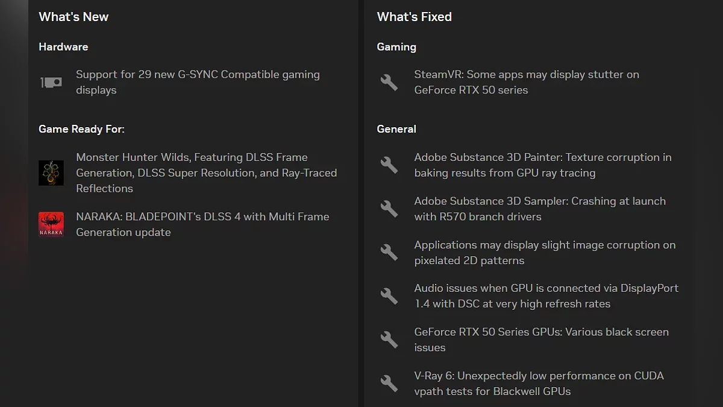Click wrench icon for black screen issues

(x=389, y=339)
